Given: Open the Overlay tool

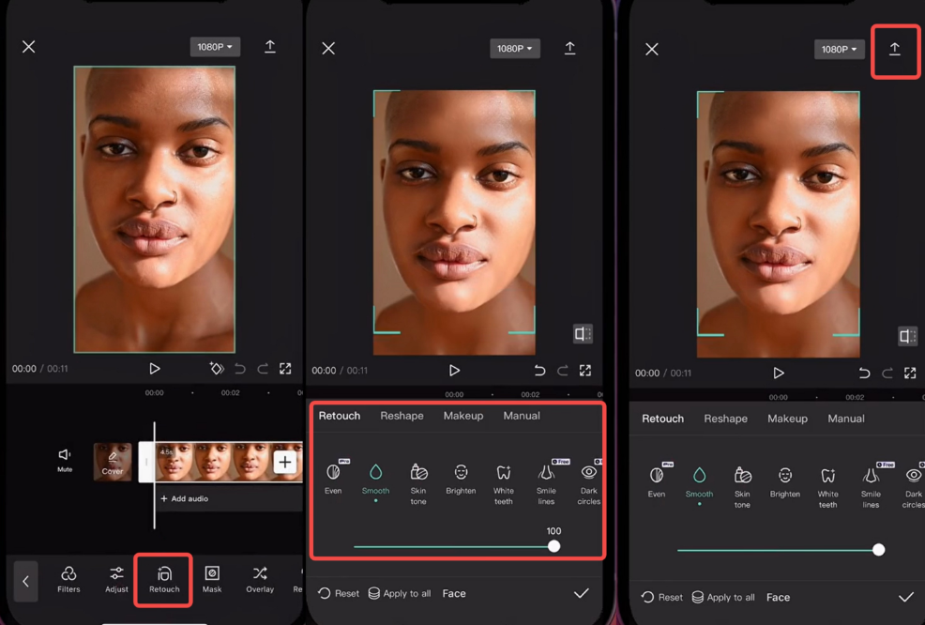Looking at the screenshot, I should coord(259,579).
